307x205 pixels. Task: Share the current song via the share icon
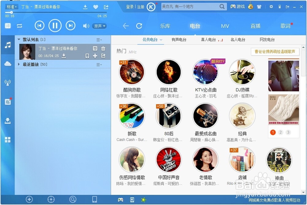pos(106,6)
